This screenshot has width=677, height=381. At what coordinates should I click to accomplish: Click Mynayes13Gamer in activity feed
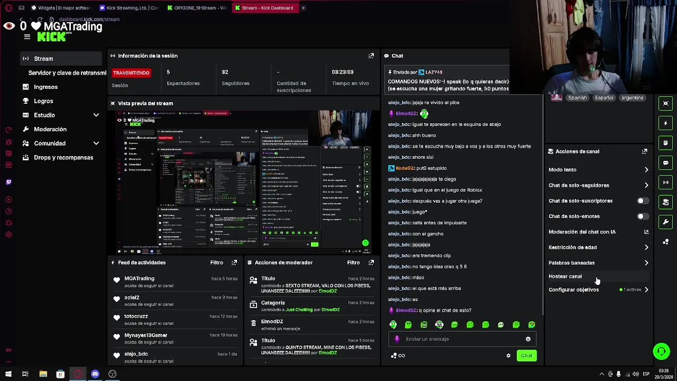(145, 335)
